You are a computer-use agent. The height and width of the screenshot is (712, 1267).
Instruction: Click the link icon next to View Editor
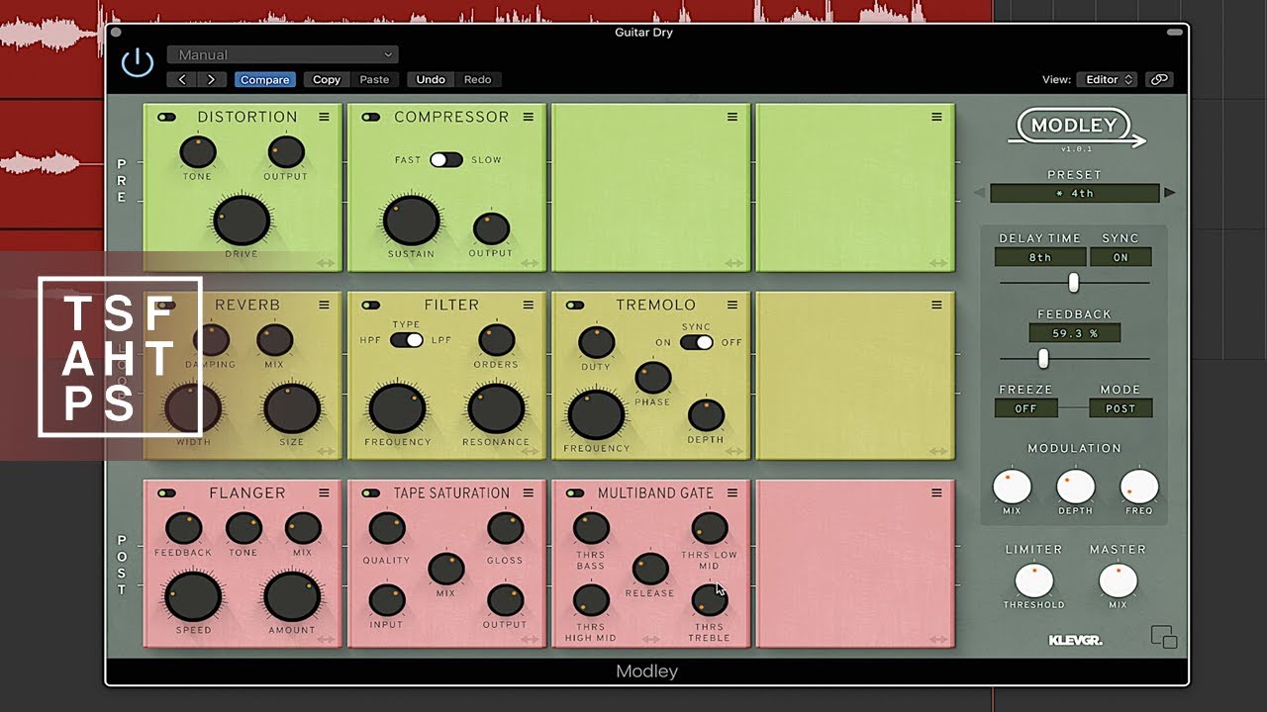pyautogui.click(x=1157, y=80)
